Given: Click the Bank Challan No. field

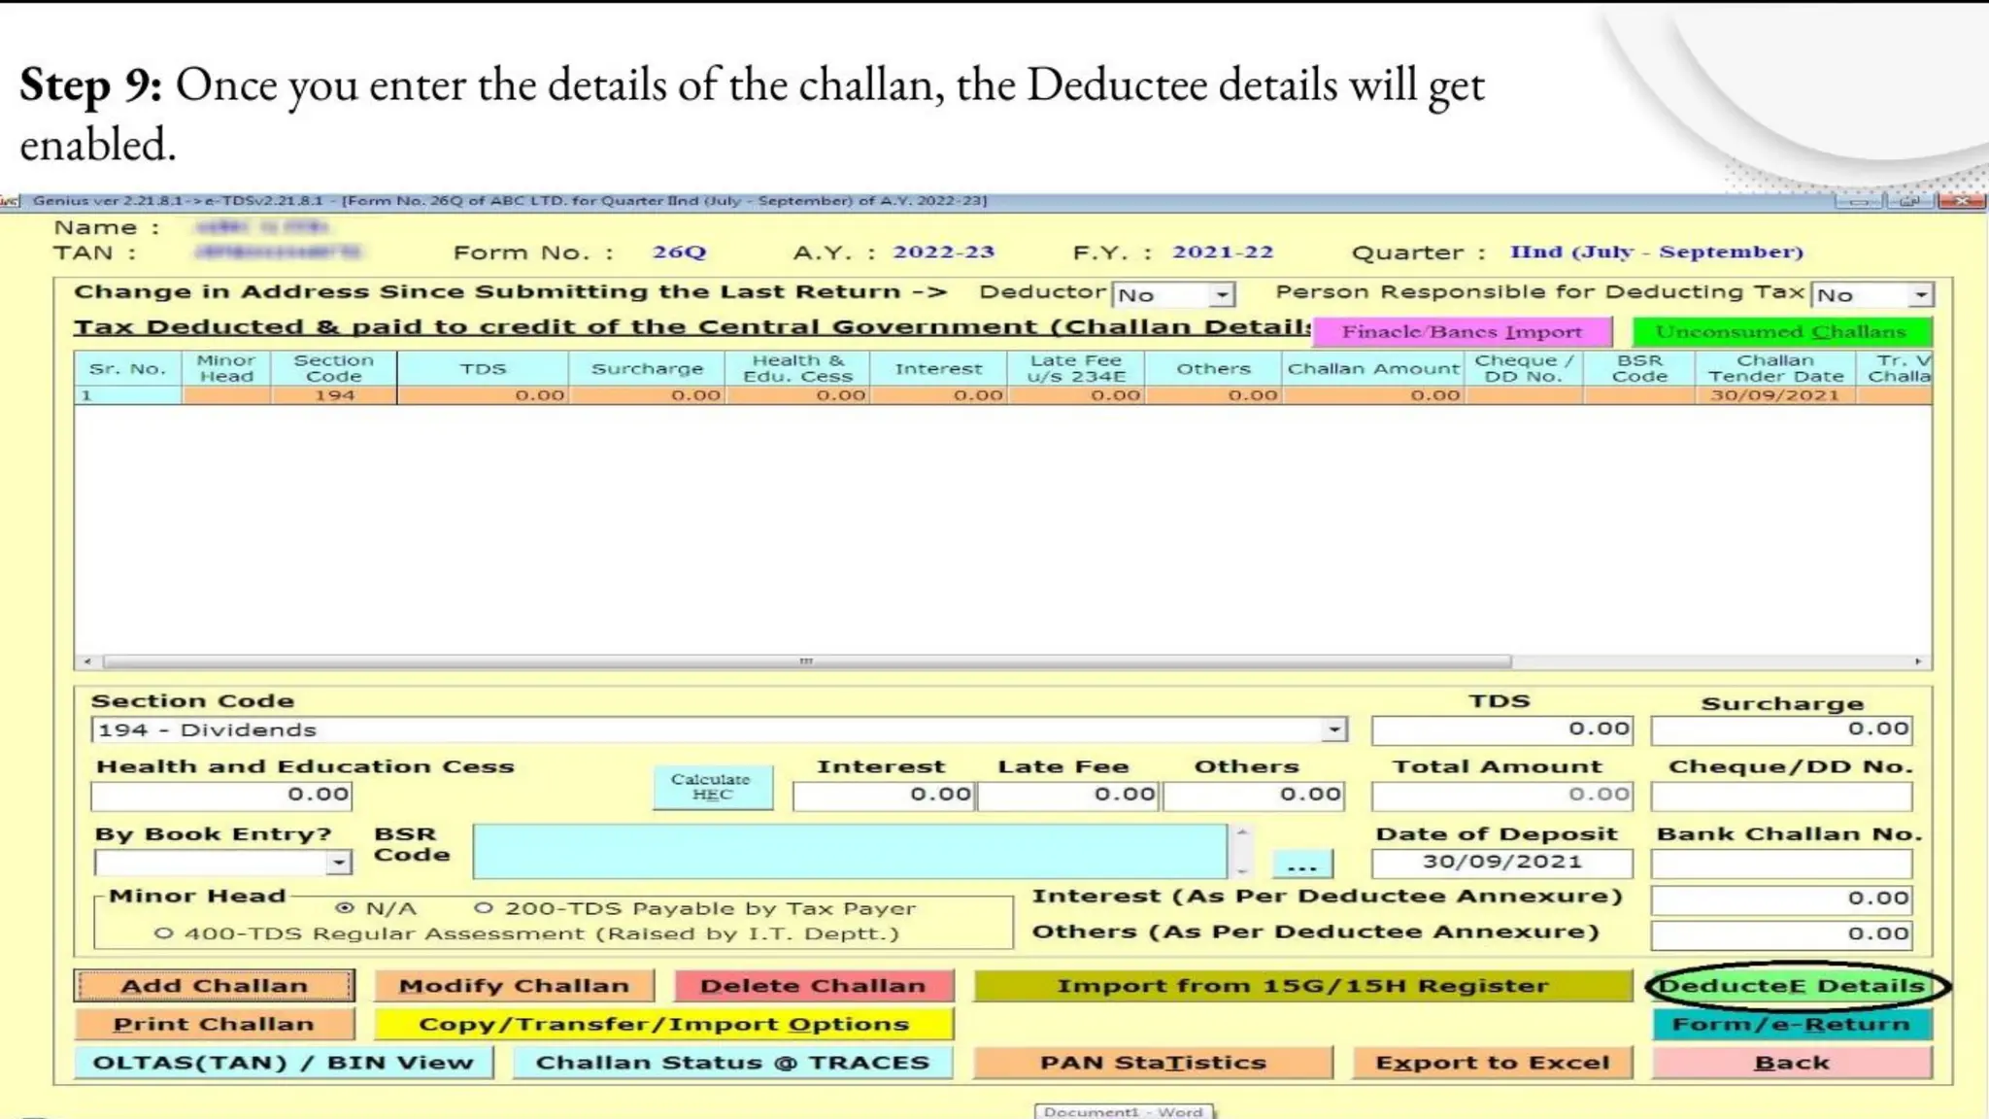Looking at the screenshot, I should [1781, 863].
